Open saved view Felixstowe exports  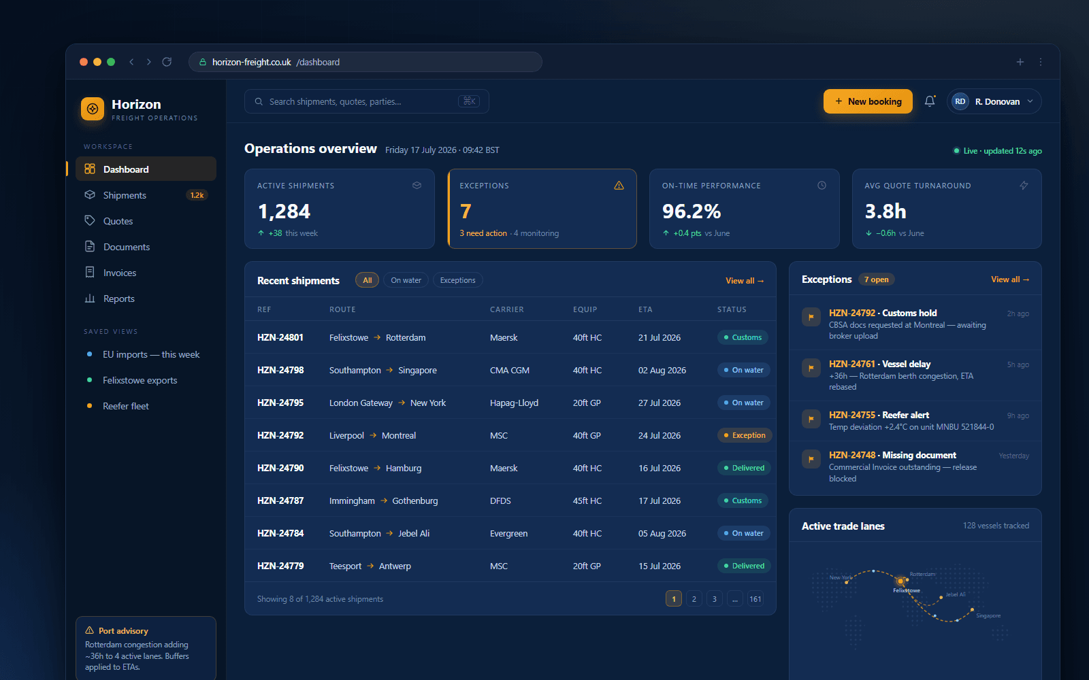(146, 380)
